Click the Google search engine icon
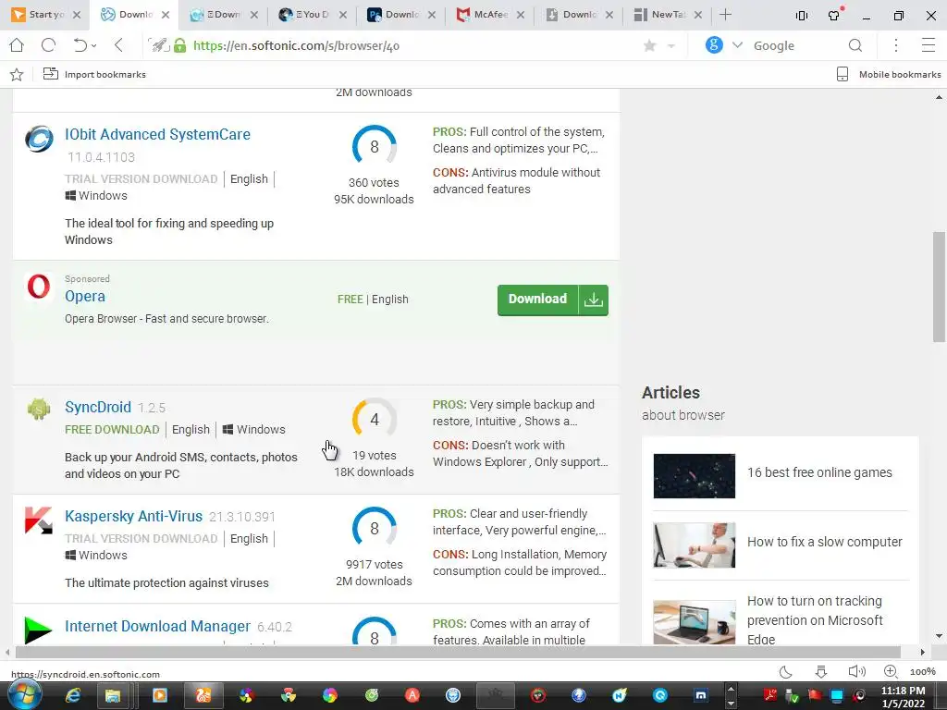This screenshot has height=710, width=947. [x=714, y=44]
